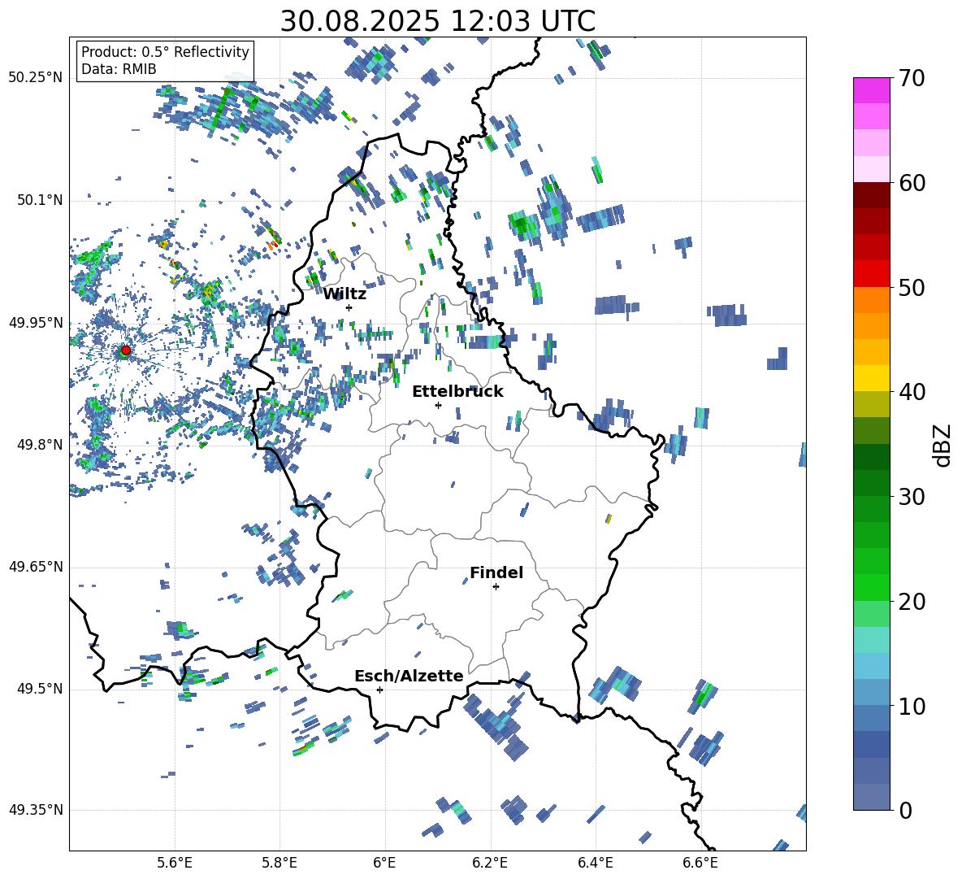Click the Wiltz station cross marker
The height and width of the screenshot is (879, 962).
click(349, 307)
